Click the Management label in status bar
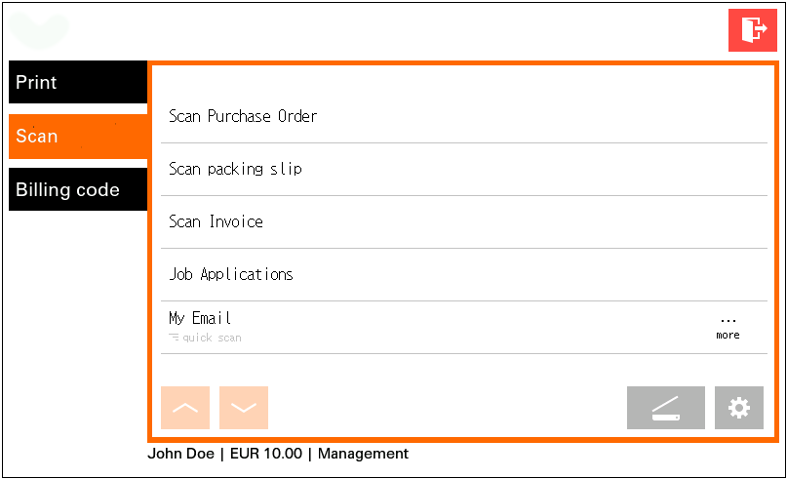Image resolution: width=787 pixels, height=479 pixels. [x=363, y=454]
